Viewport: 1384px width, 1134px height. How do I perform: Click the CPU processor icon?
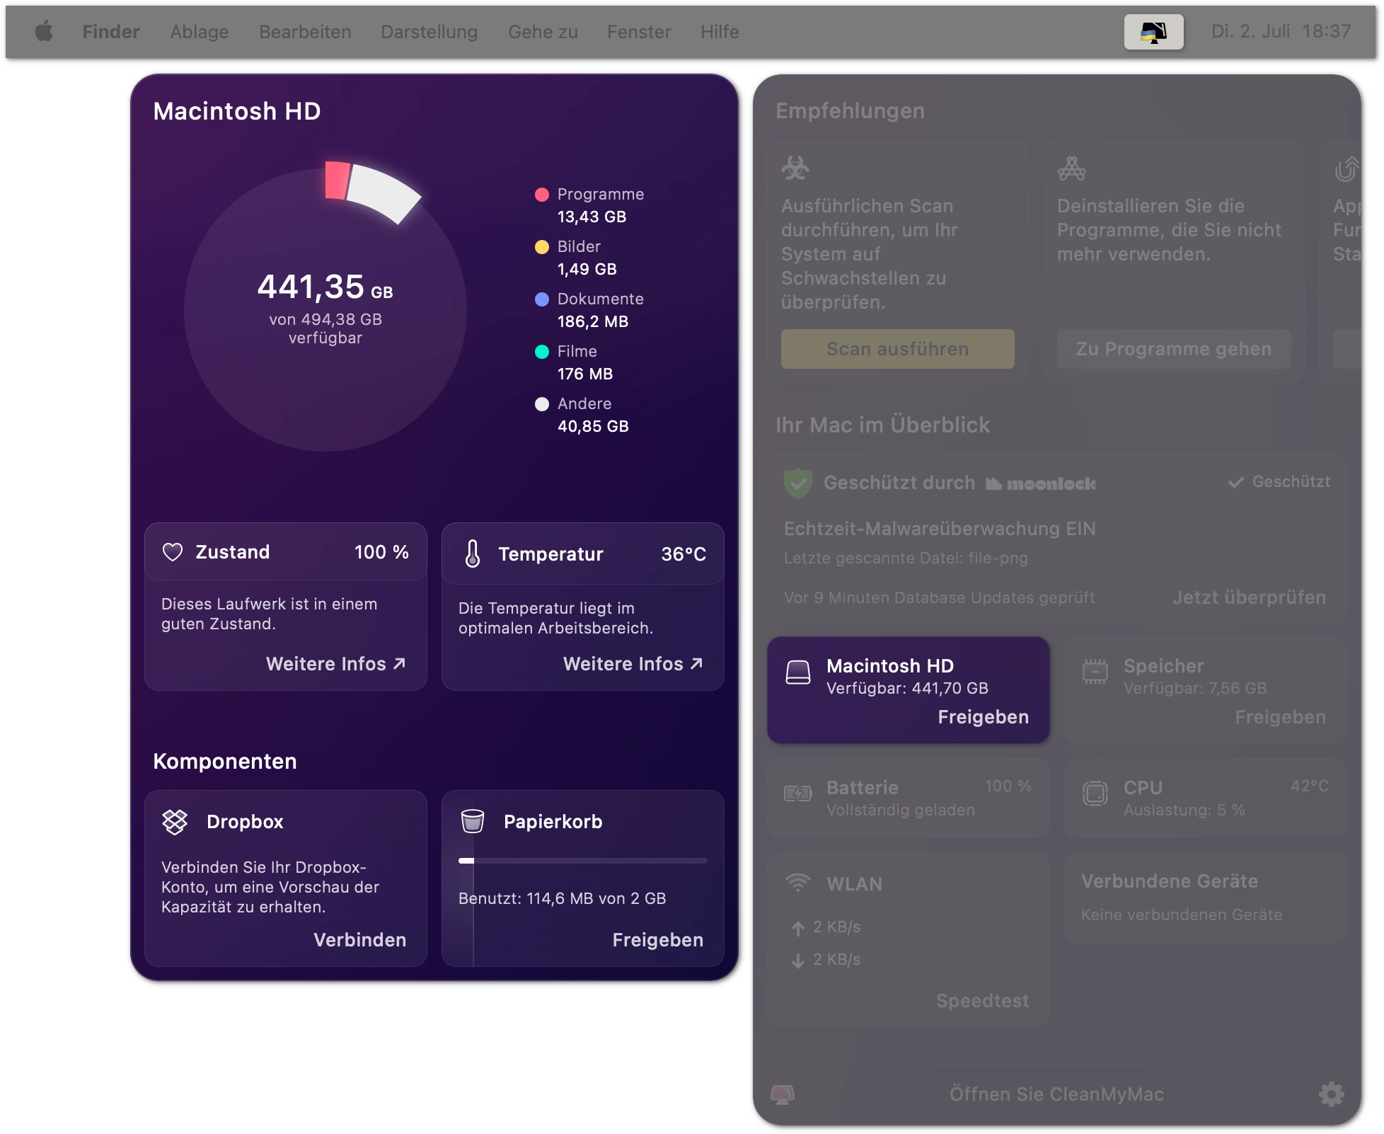(x=1095, y=794)
